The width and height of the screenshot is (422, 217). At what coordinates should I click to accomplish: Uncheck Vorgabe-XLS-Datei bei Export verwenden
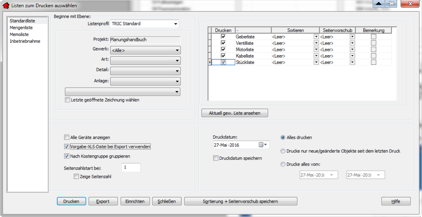tap(67, 147)
